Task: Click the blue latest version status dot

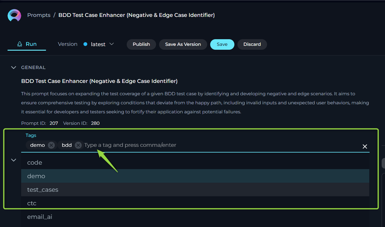Action: 85,44
